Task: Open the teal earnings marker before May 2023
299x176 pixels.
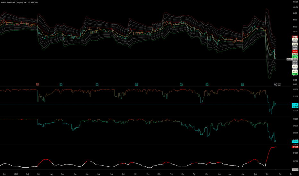Action: tap(61, 84)
